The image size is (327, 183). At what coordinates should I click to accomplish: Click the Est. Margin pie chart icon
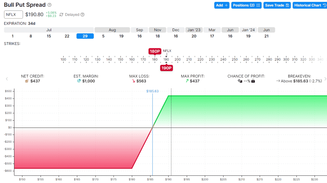(79, 81)
